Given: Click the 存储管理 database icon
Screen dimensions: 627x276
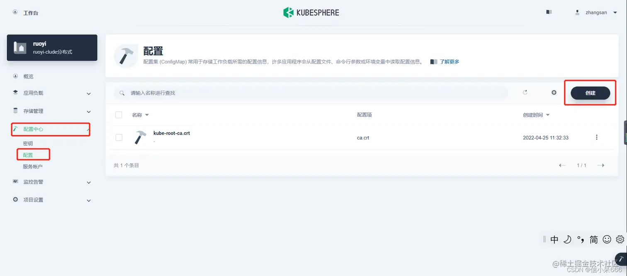Looking at the screenshot, I should (15, 110).
